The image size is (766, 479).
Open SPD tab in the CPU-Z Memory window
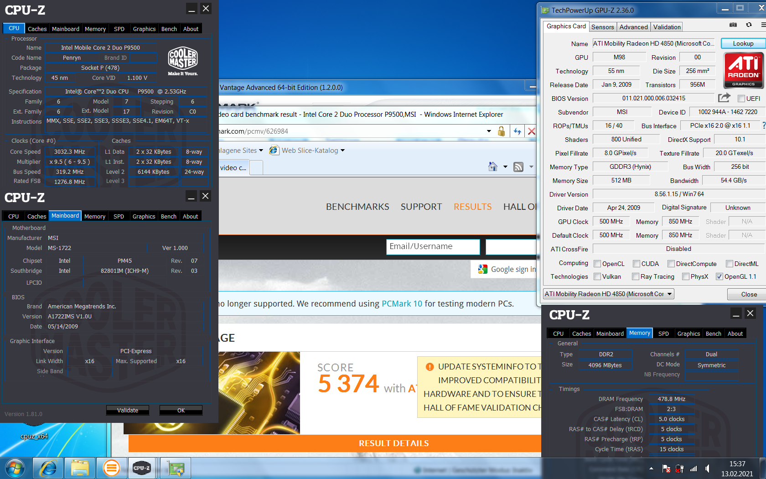coord(664,333)
